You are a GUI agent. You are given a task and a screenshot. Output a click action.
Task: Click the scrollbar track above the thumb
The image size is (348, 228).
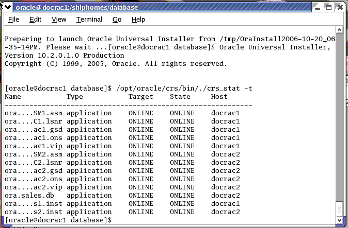pos(339,113)
